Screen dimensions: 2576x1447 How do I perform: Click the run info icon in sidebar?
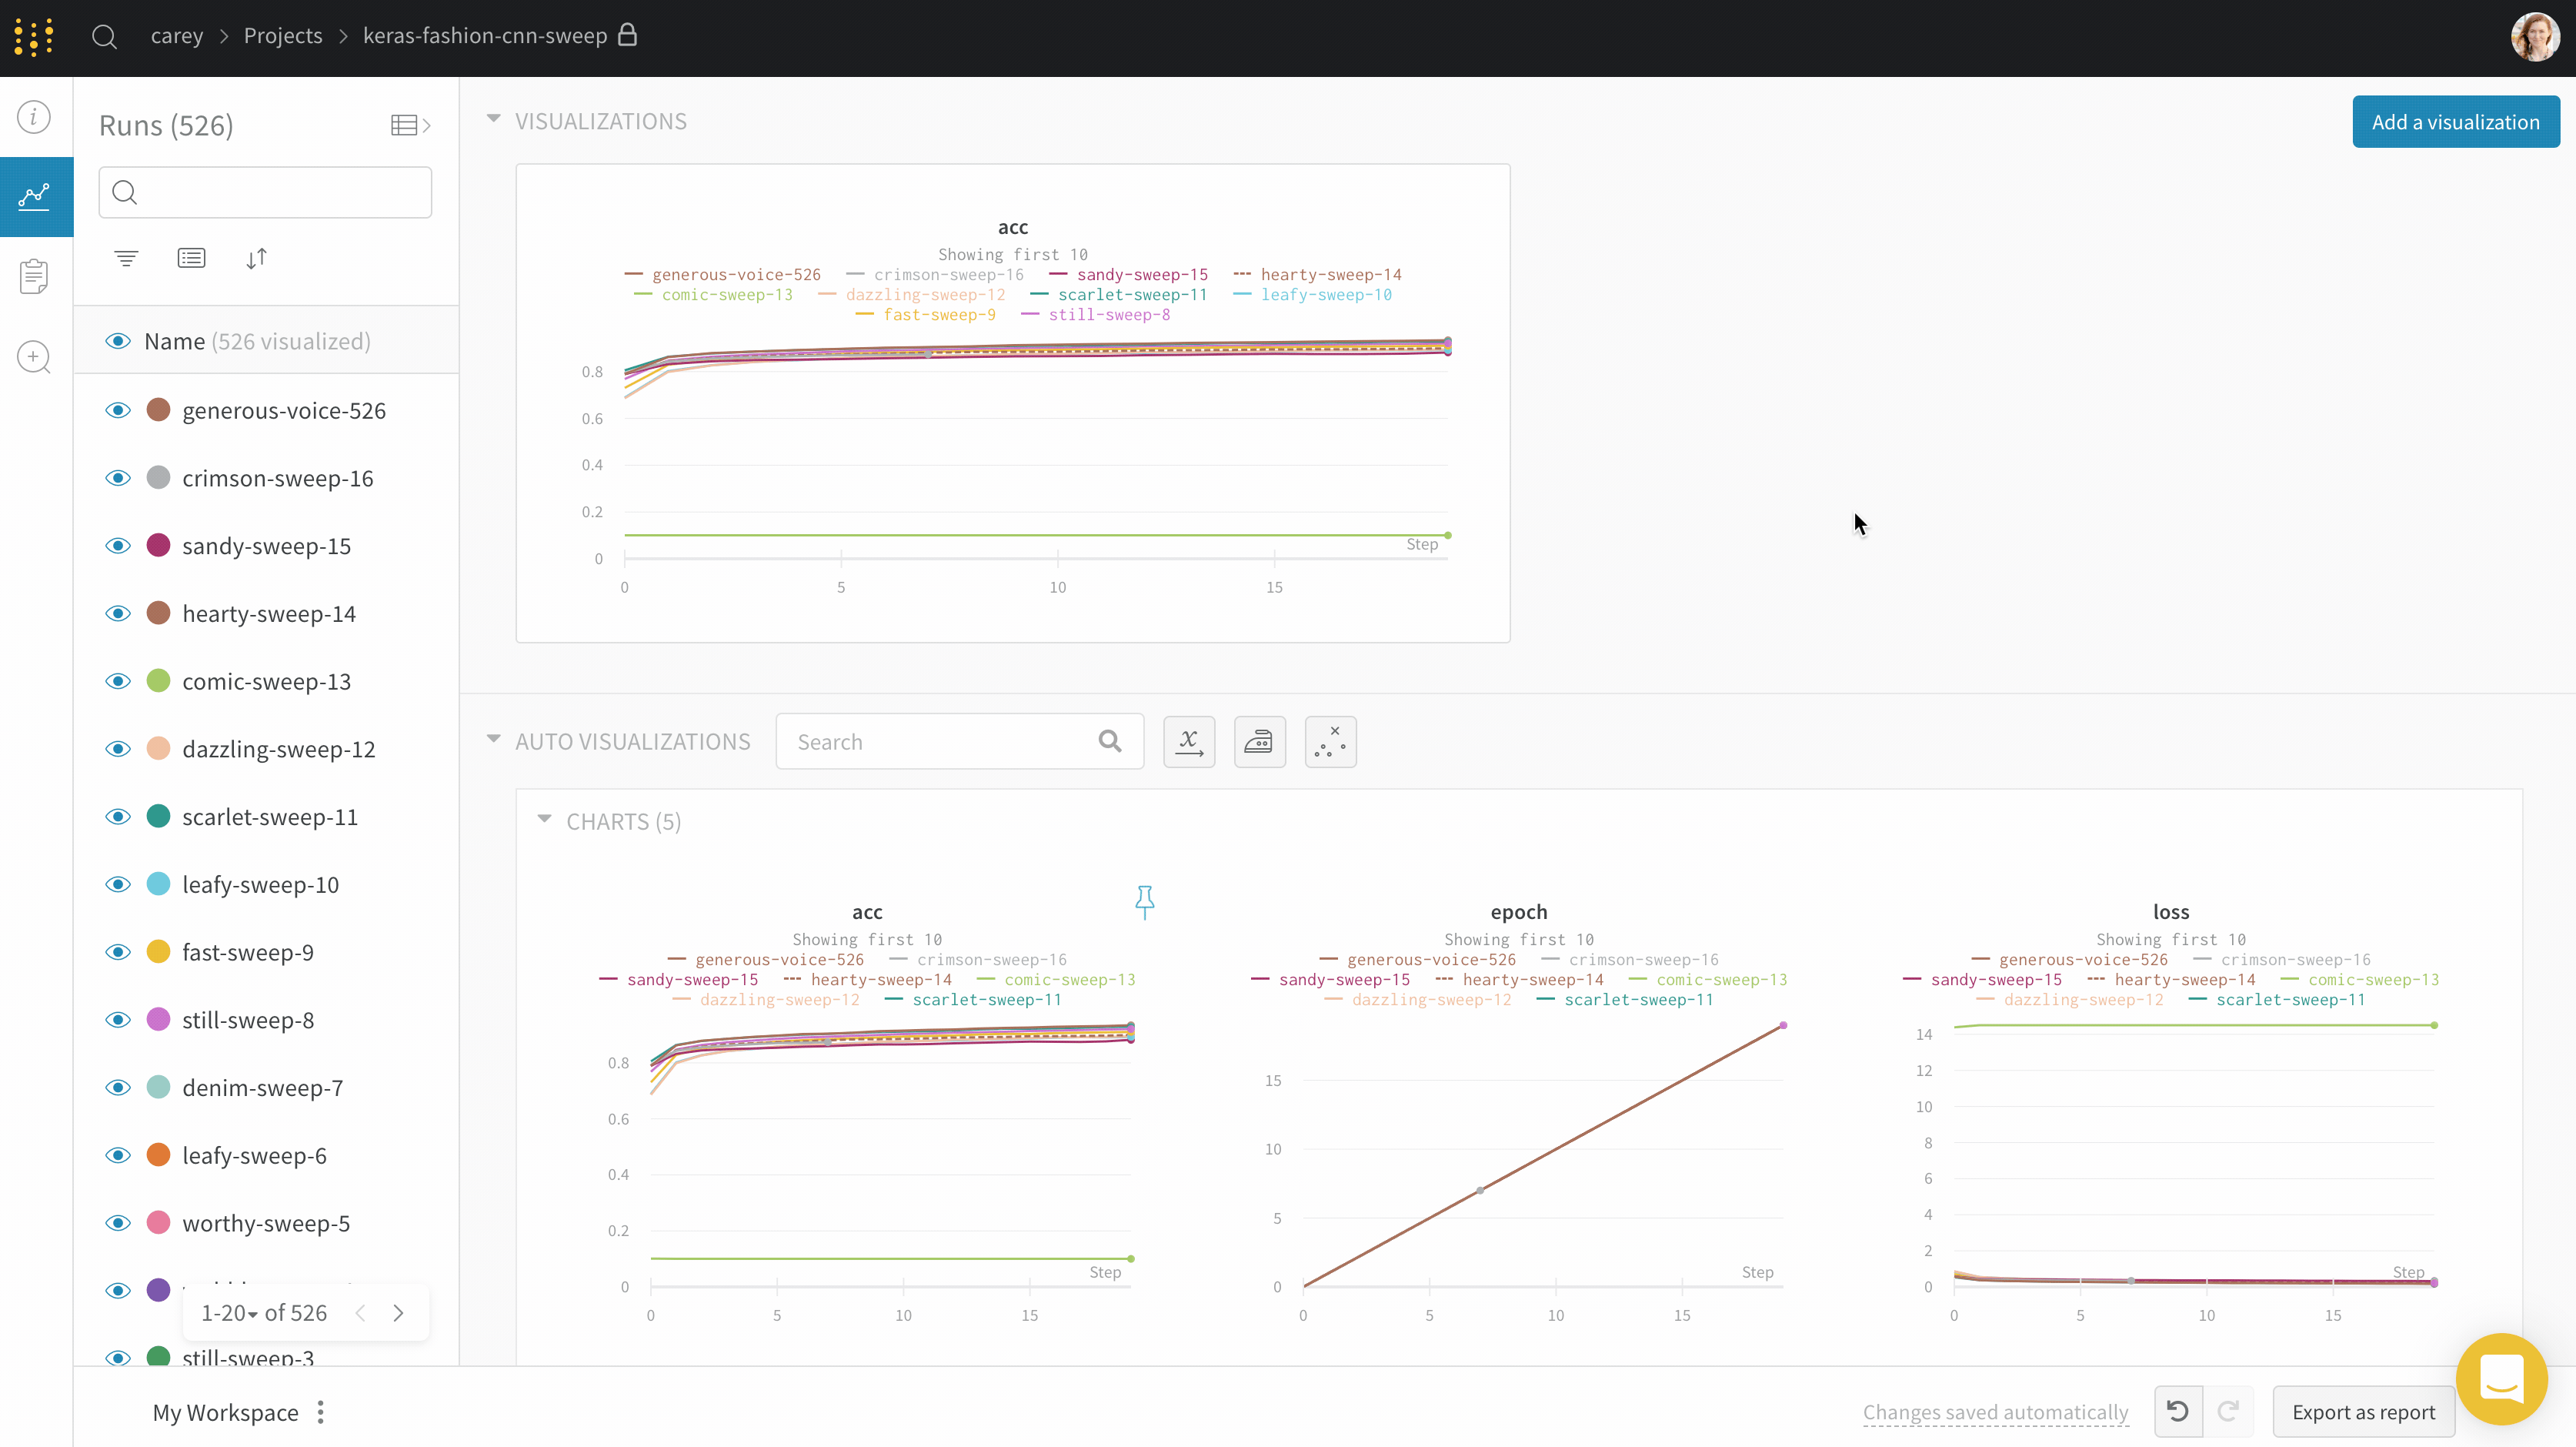[x=33, y=117]
